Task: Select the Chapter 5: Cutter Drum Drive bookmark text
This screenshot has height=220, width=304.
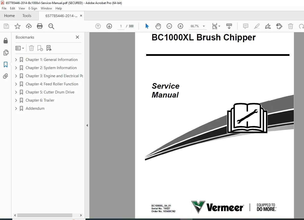Action: coord(50,92)
